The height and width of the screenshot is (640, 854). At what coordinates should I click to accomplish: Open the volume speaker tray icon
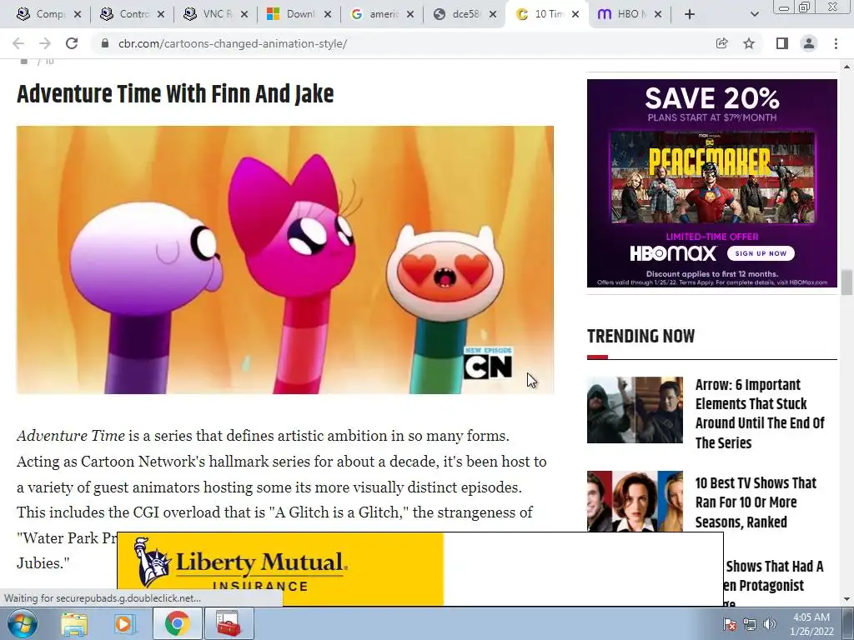769,624
